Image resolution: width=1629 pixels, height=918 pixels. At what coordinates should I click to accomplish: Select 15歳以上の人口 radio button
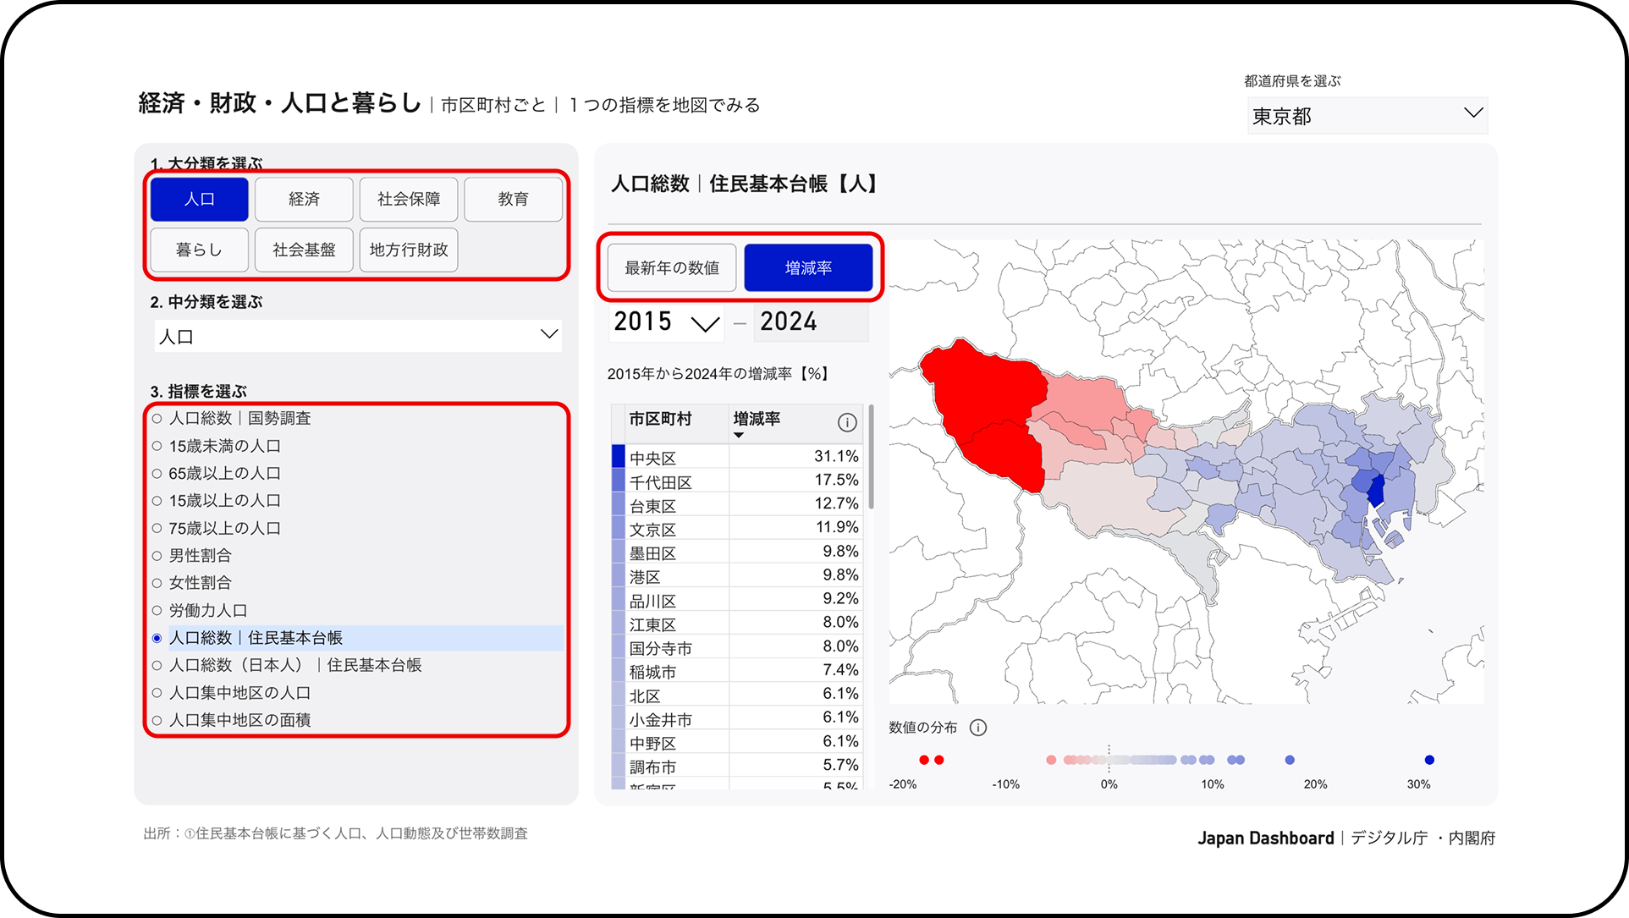(x=157, y=501)
